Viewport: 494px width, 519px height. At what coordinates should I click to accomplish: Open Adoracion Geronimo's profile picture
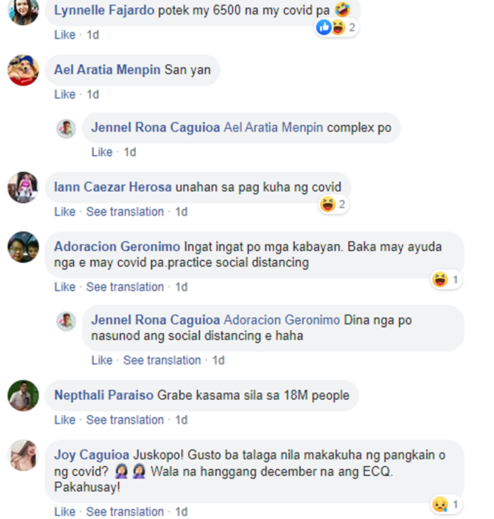23,247
